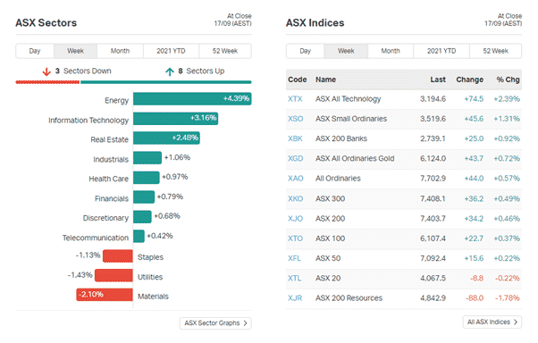Viewport: 538px width, 343px height.
Task: Show 2021 YTD for ASX Sectors
Action: [x=171, y=51]
